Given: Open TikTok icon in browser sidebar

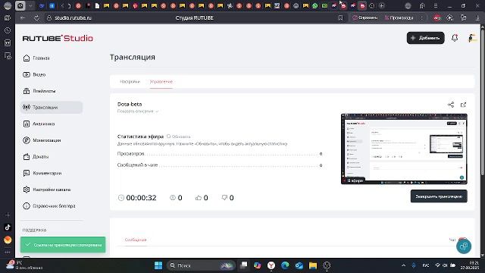Looking at the screenshot, I should pos(8,227).
